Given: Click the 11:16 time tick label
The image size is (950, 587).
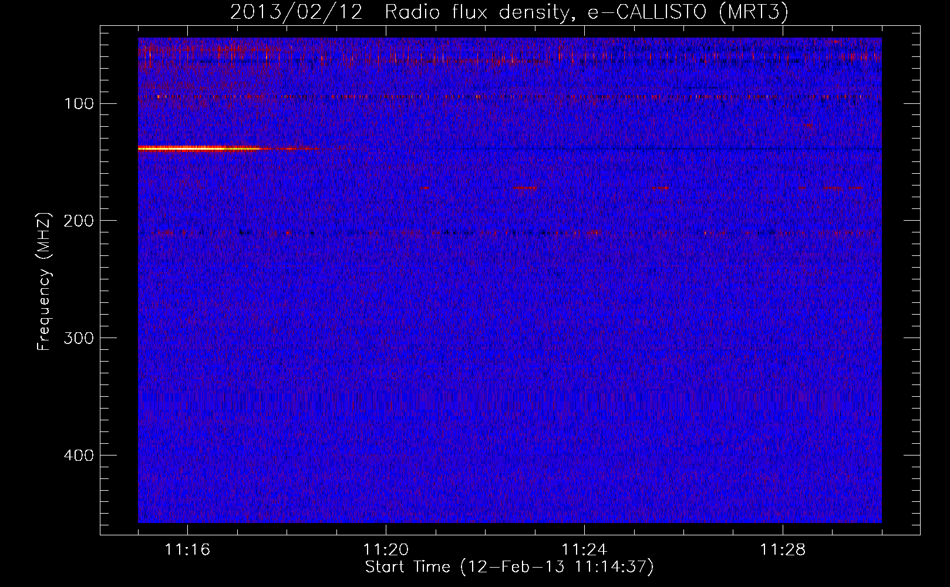Looking at the screenshot, I should tap(187, 550).
